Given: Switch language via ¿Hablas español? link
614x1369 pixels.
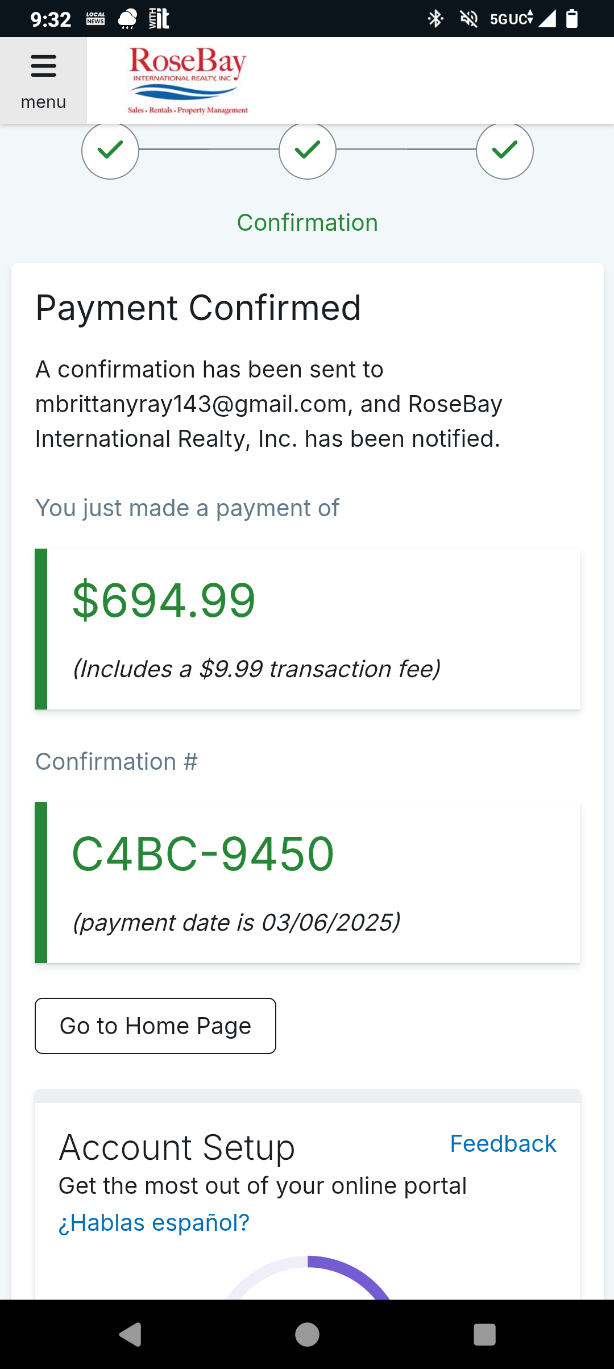Looking at the screenshot, I should [154, 1222].
